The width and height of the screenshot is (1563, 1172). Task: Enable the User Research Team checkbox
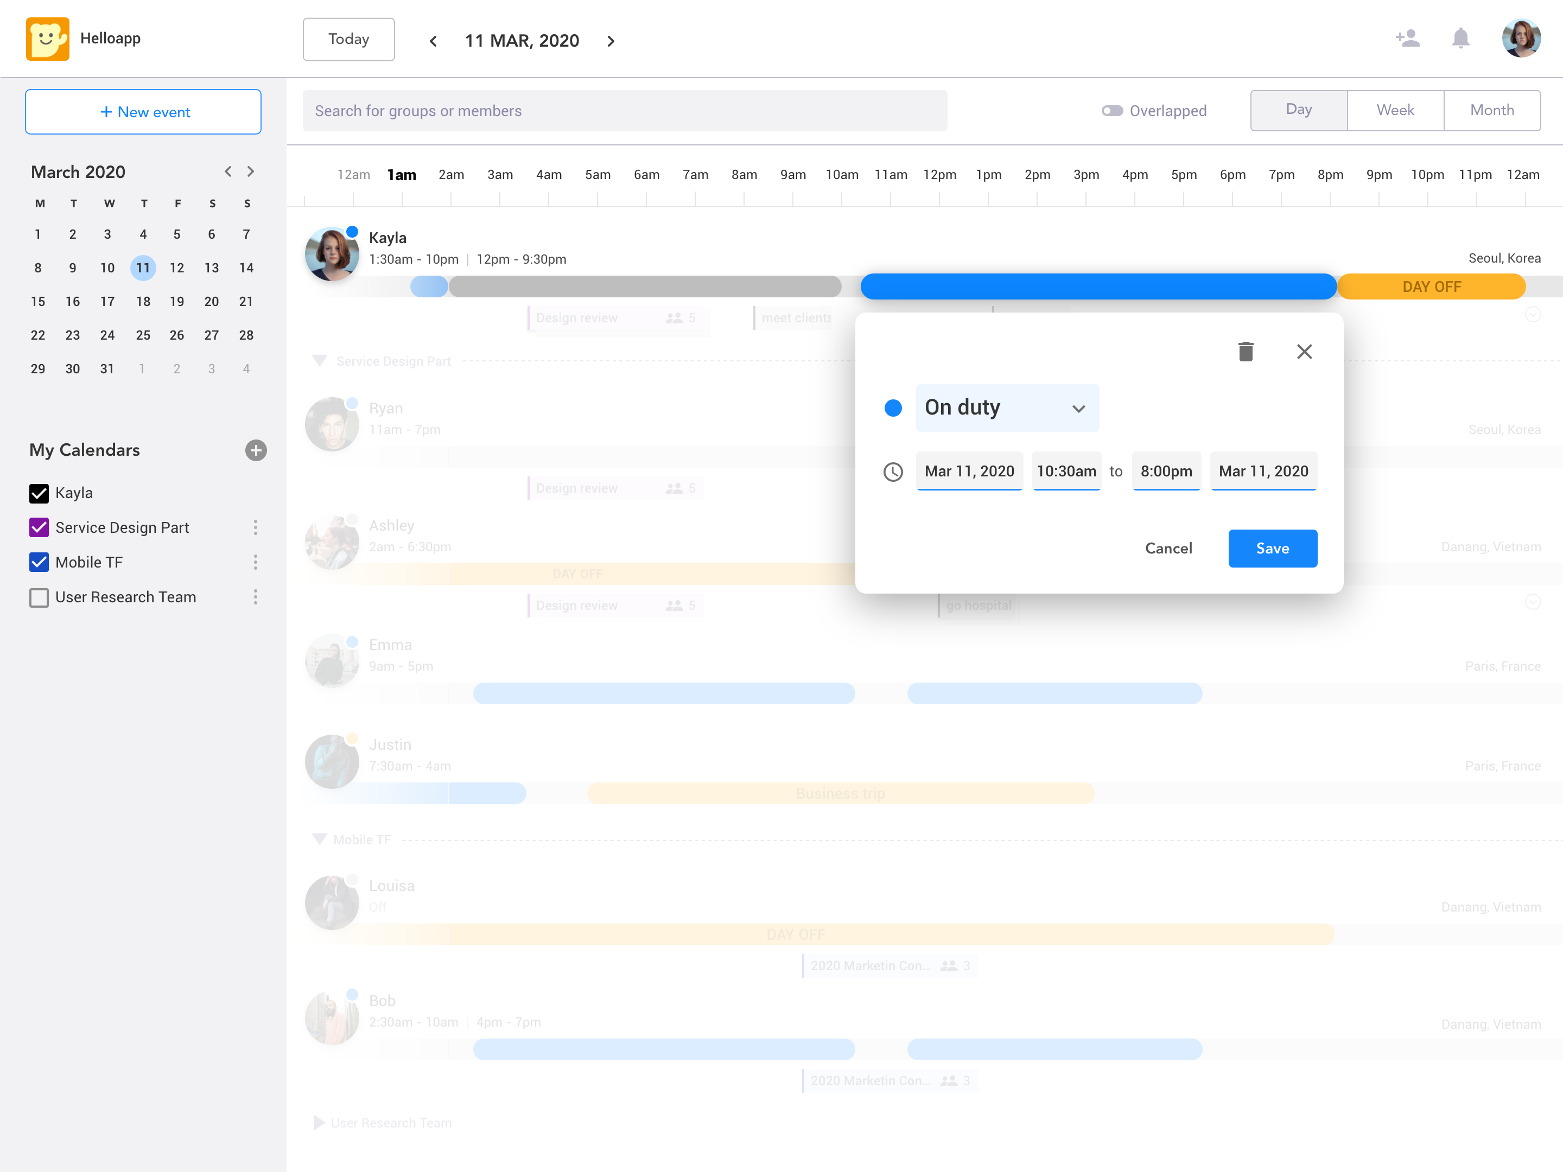pos(40,597)
